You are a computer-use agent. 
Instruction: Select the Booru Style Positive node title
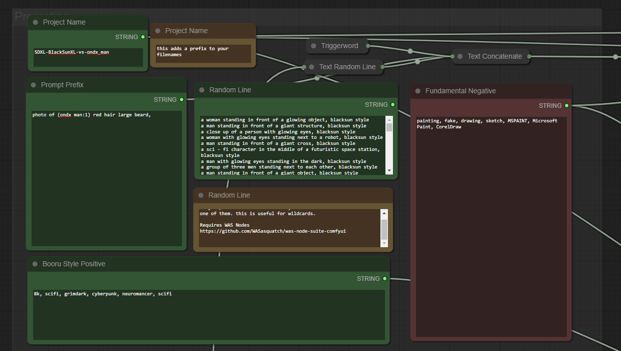[x=74, y=264]
